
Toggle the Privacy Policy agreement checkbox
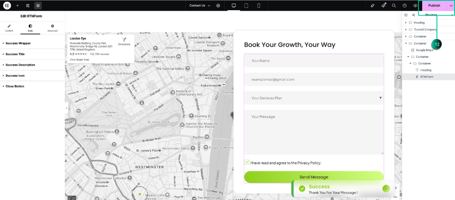(x=247, y=162)
